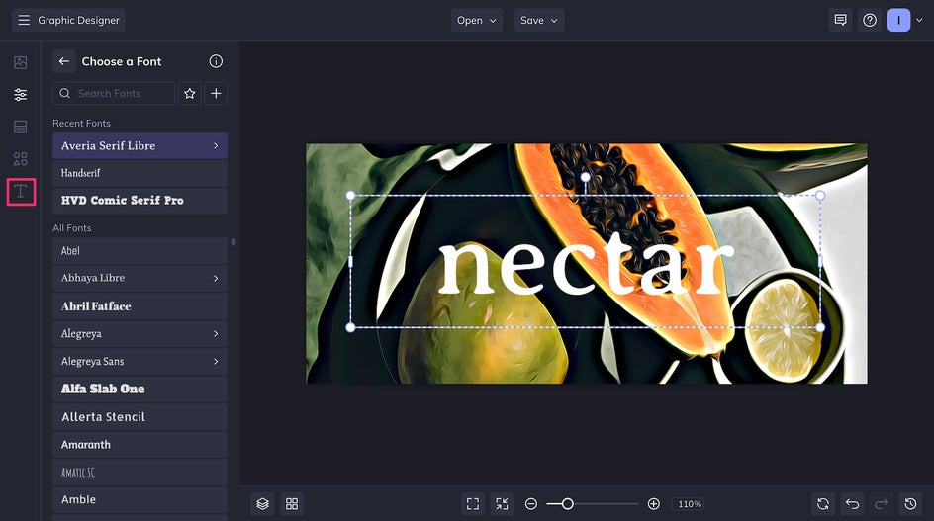Choose the Abril Fatface font

pyautogui.click(x=140, y=306)
